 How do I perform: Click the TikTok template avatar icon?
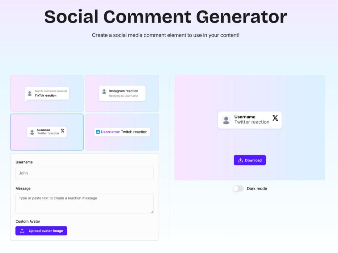30,93
